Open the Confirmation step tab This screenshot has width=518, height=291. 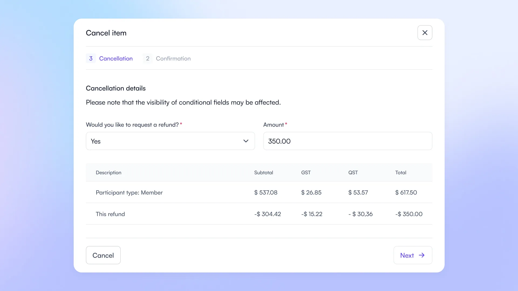[167, 58]
